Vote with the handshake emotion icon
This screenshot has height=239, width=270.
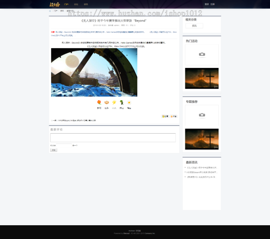point(106,102)
